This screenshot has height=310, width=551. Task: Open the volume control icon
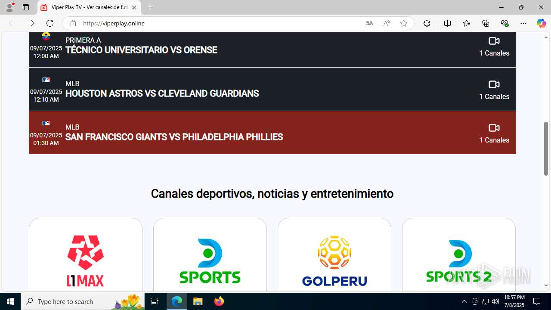(x=495, y=301)
